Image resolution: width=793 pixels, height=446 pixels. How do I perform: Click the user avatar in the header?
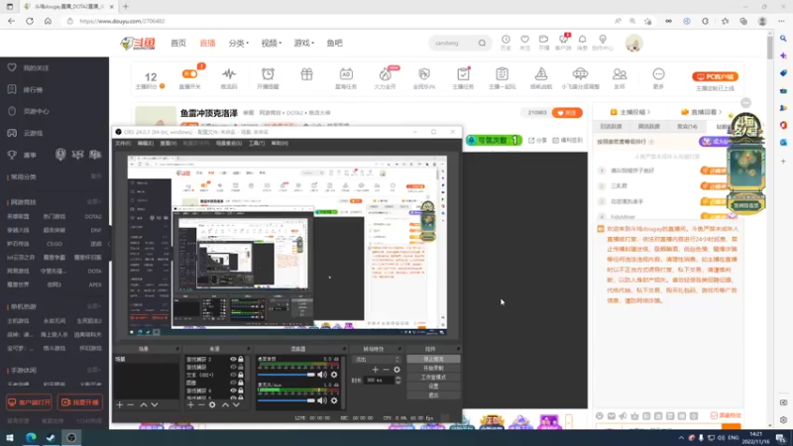point(633,43)
